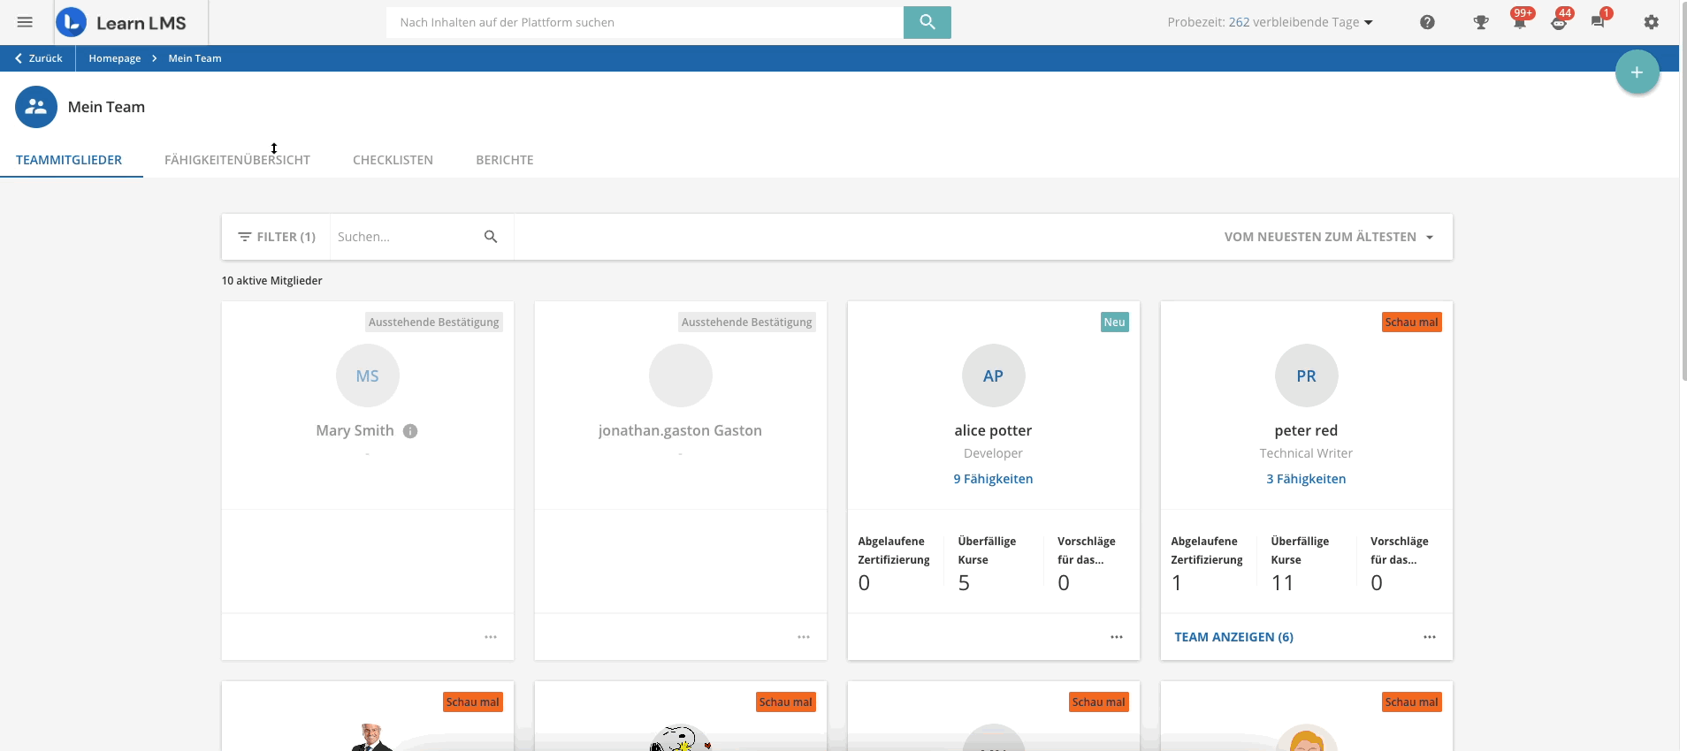Viewport: 1687px width, 751px height.
Task: Open alice potter's 9 Fähigkeiten link
Action: point(993,479)
